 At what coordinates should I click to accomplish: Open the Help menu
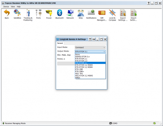point(19,7)
